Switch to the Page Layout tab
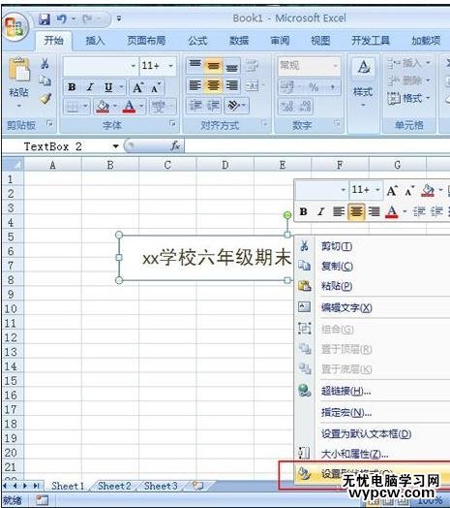The height and width of the screenshot is (508, 450). [x=146, y=41]
